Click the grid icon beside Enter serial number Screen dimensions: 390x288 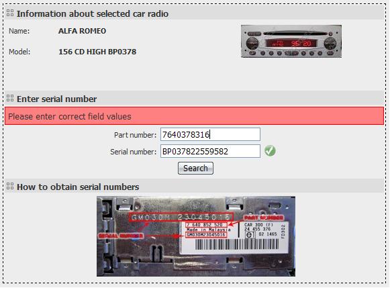click(x=10, y=98)
